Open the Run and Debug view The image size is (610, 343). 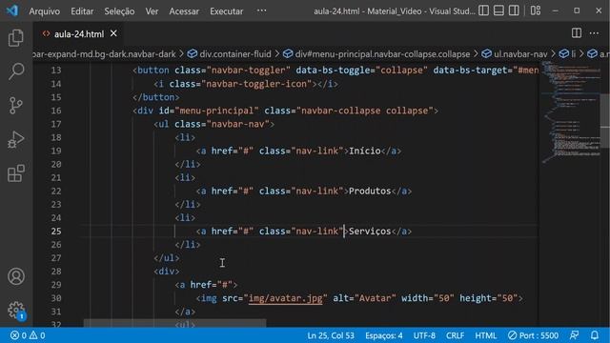coord(16,139)
